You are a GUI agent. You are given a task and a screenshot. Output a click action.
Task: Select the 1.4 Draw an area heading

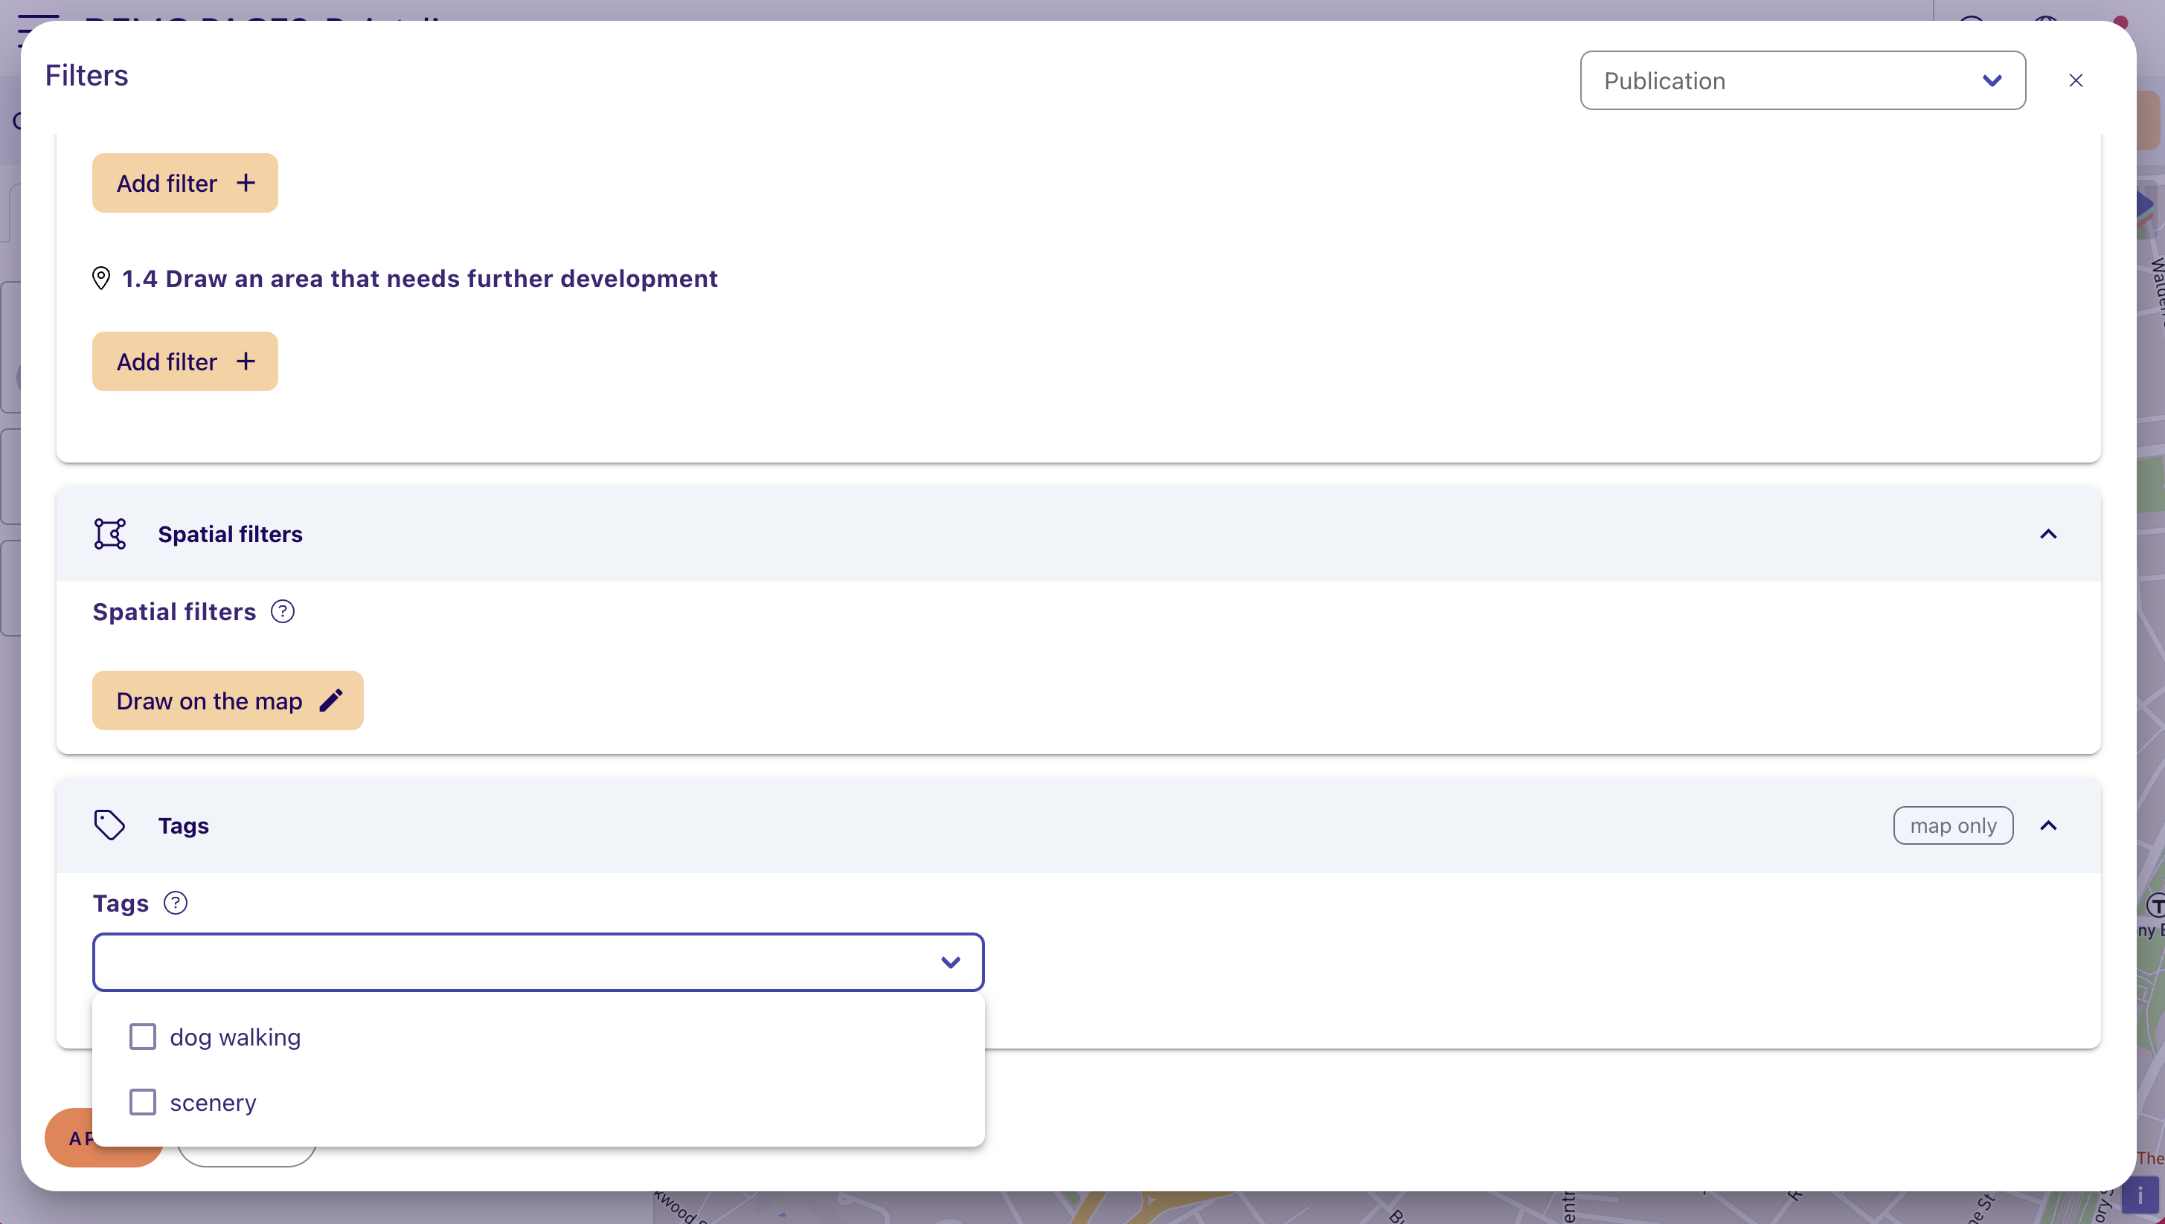tap(420, 278)
